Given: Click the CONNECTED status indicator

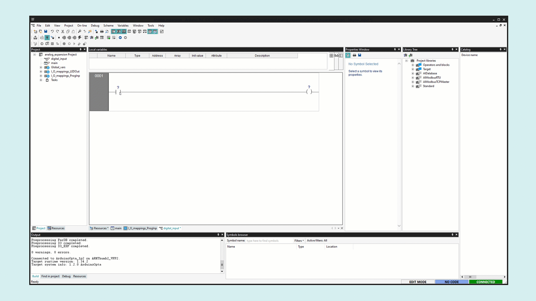Looking at the screenshot, I should click(486, 282).
